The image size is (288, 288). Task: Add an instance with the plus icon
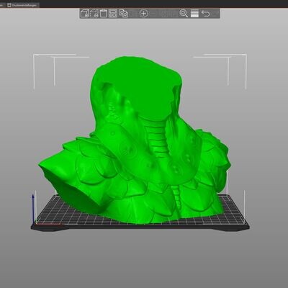tap(143, 14)
